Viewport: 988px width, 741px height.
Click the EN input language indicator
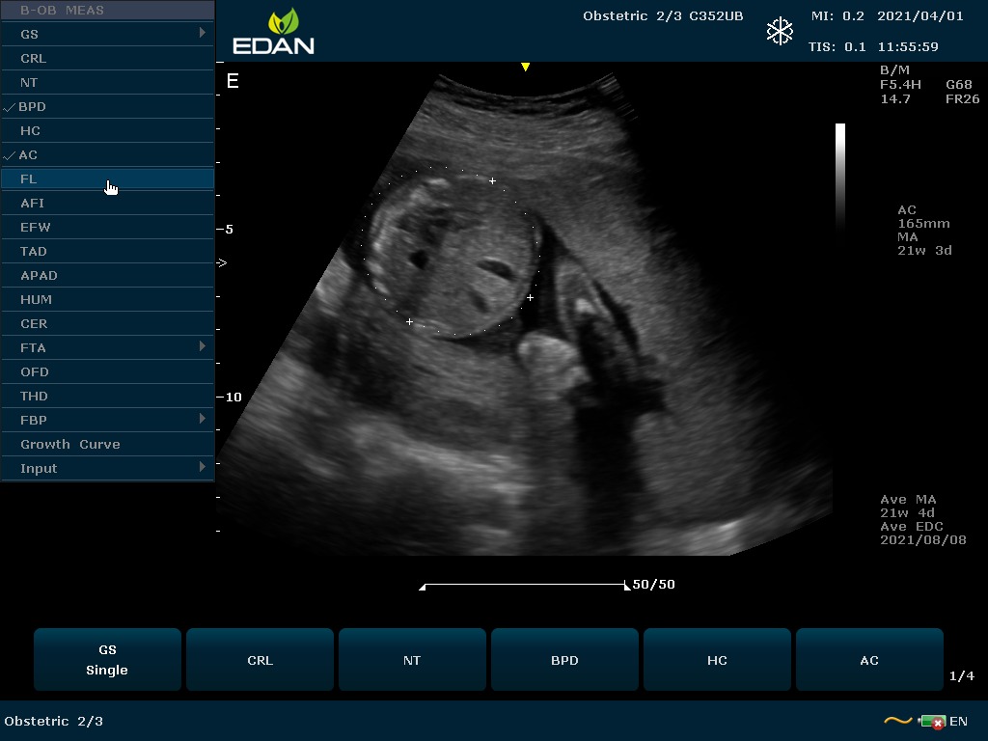pyautogui.click(x=958, y=721)
